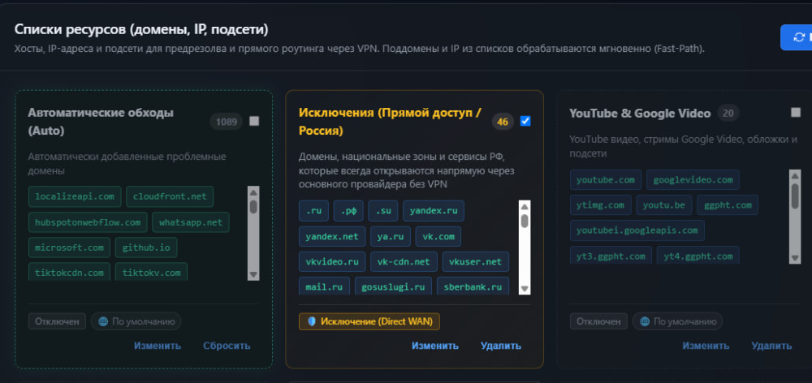812x383 pixels.
Task: Click the refresh icon on the blue button
Action: coord(799,37)
